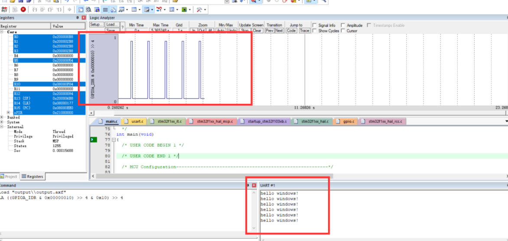Screen dimensions: 508x241
Task: Toggle the Disassembly window icon
Action: (88, 10)
